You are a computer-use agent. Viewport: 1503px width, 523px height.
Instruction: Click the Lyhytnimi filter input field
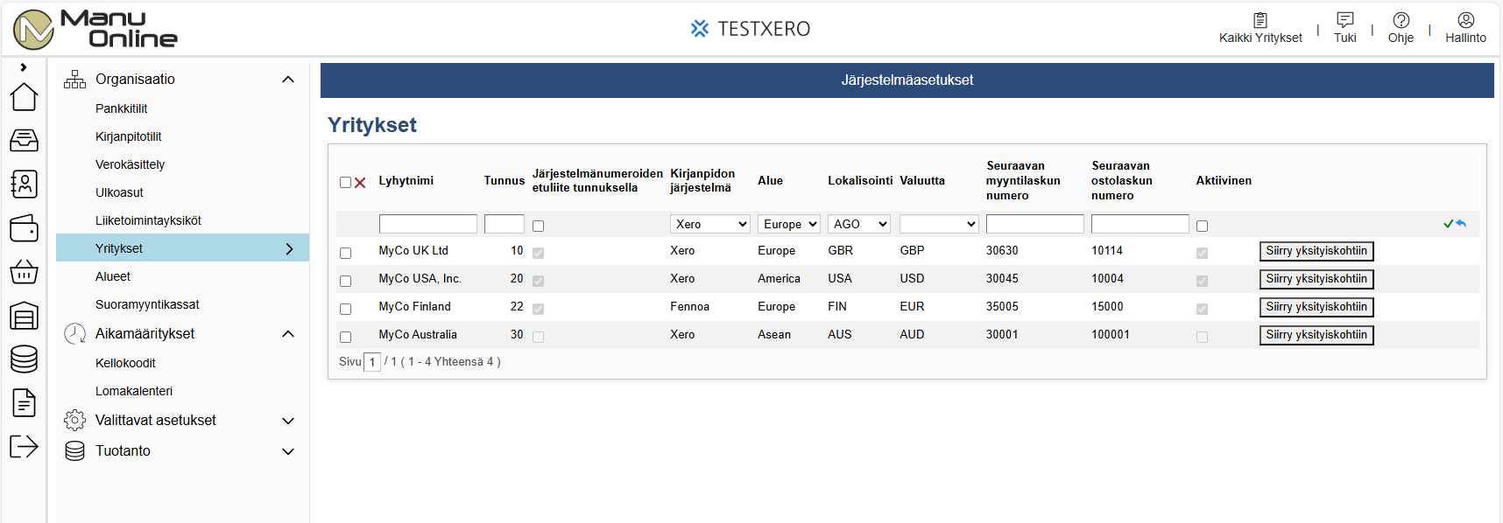click(428, 224)
